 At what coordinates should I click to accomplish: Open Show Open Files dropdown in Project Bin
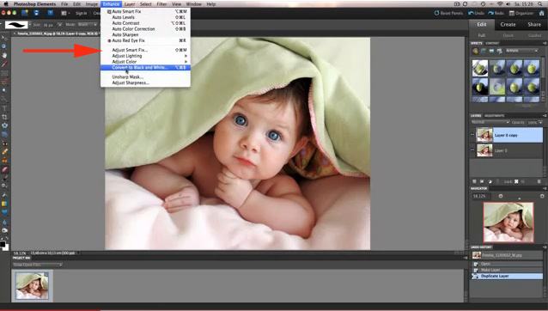(38, 265)
